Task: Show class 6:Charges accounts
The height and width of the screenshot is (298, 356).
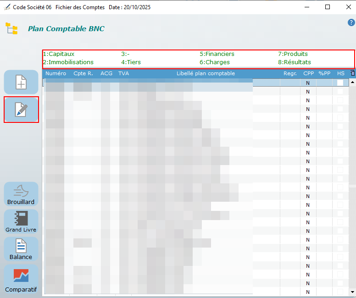Action: (x=215, y=62)
